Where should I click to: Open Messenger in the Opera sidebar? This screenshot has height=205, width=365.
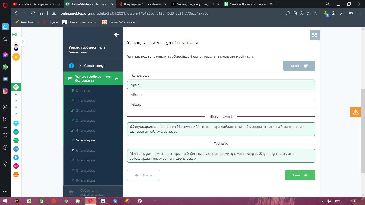[x=5, y=55]
